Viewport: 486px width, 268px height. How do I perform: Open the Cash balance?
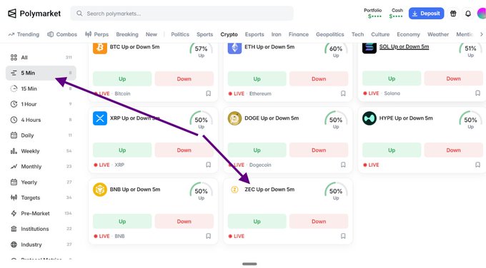tap(397, 14)
